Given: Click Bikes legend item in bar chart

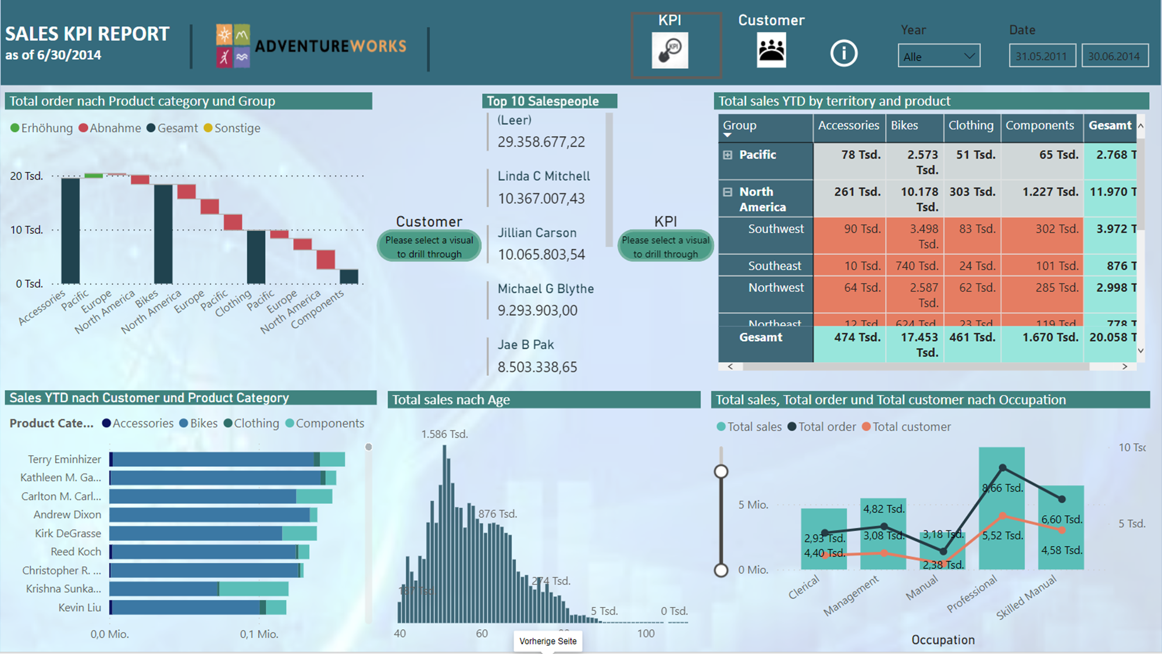Looking at the screenshot, I should coord(198,423).
